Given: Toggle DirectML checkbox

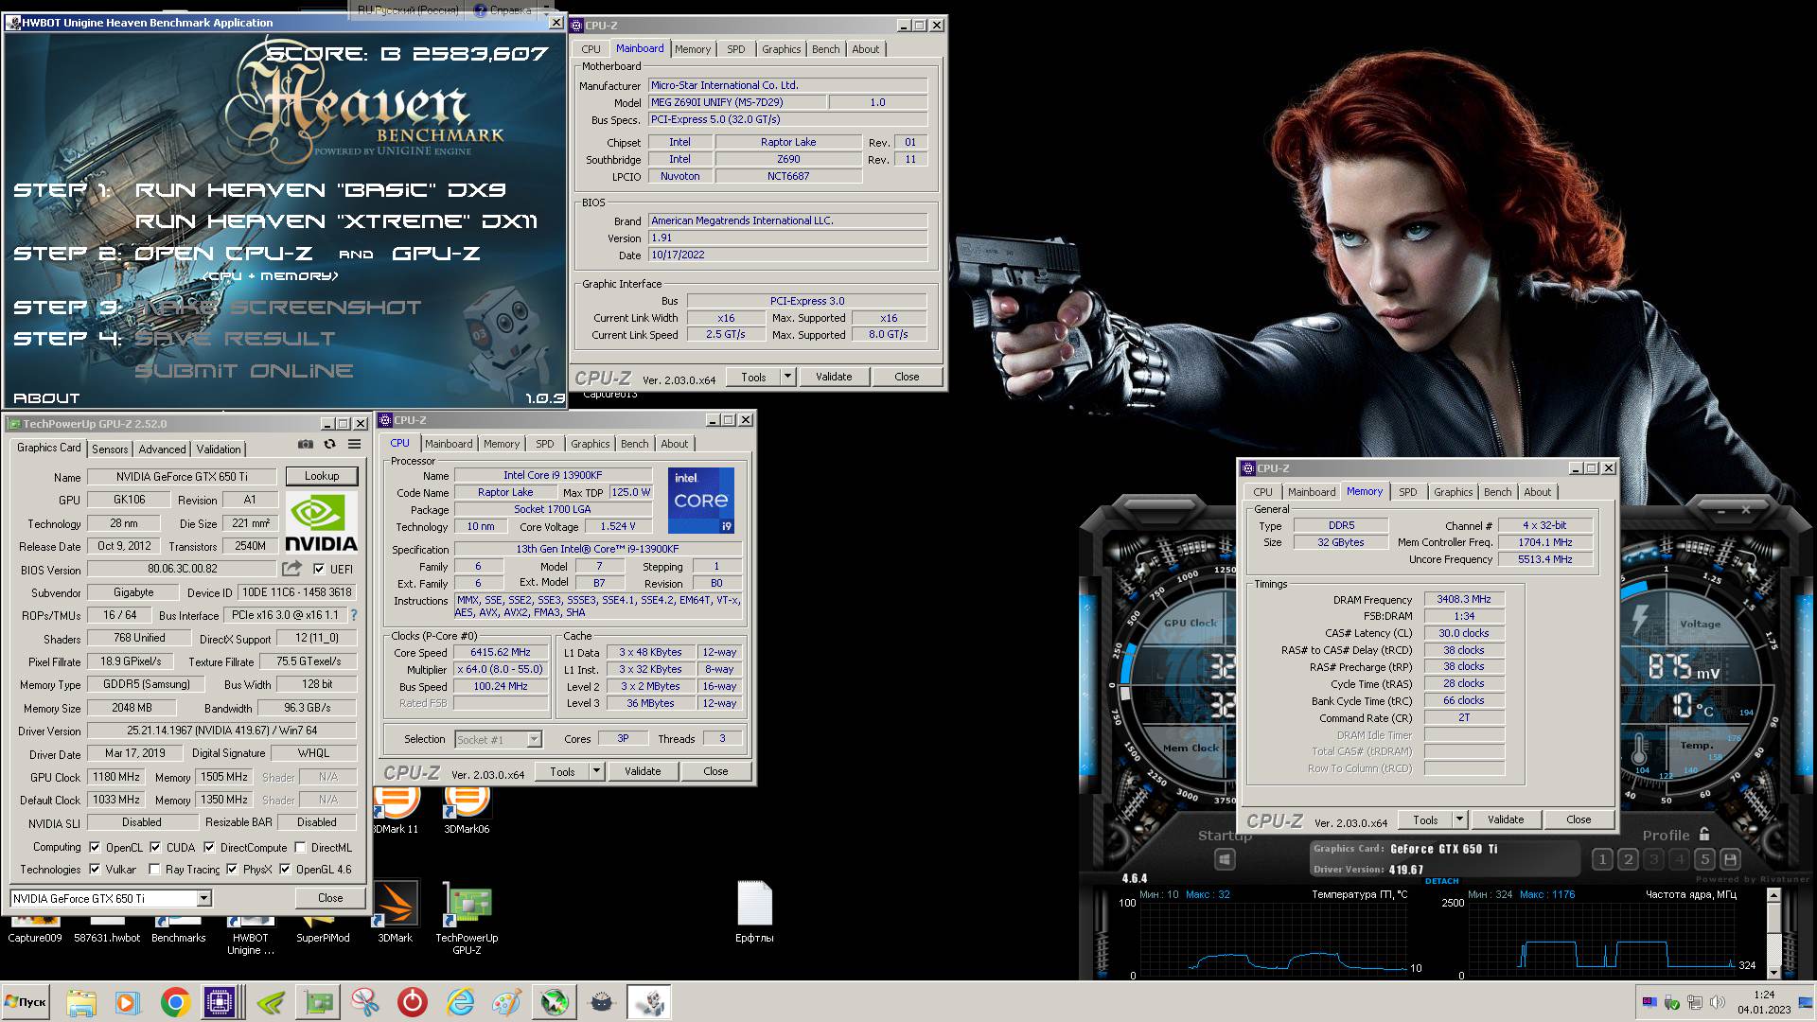Looking at the screenshot, I should (x=300, y=847).
